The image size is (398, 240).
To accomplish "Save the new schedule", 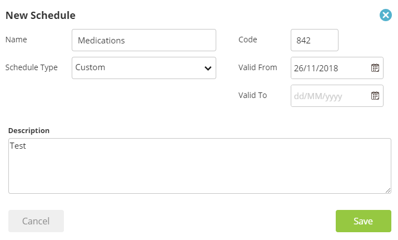I will tap(363, 221).
